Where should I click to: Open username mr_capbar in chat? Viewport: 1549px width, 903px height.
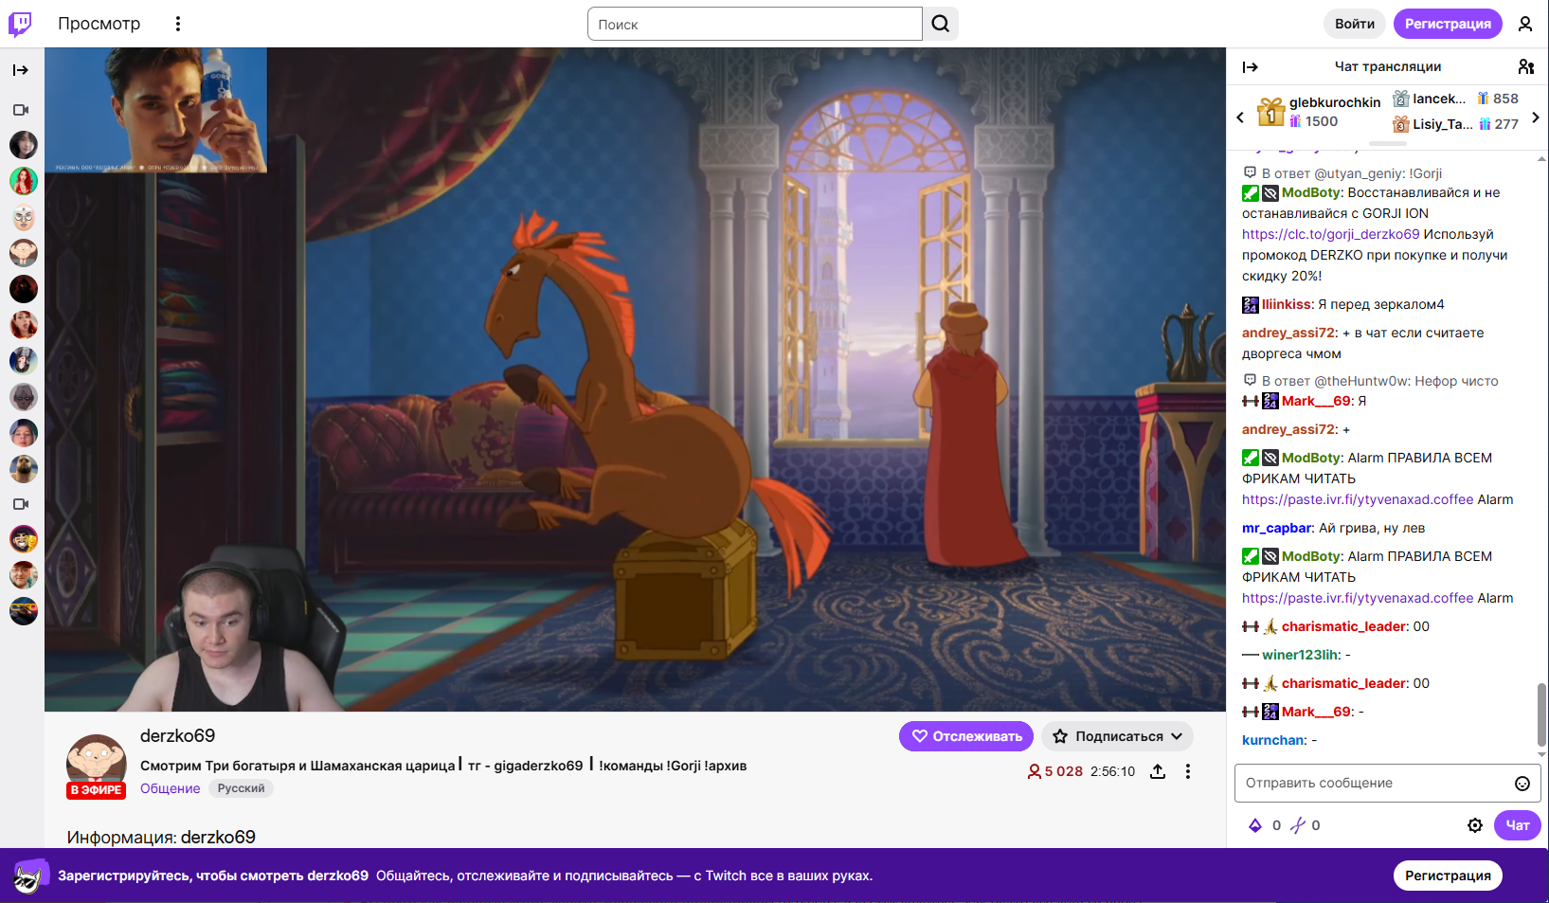[1277, 528]
